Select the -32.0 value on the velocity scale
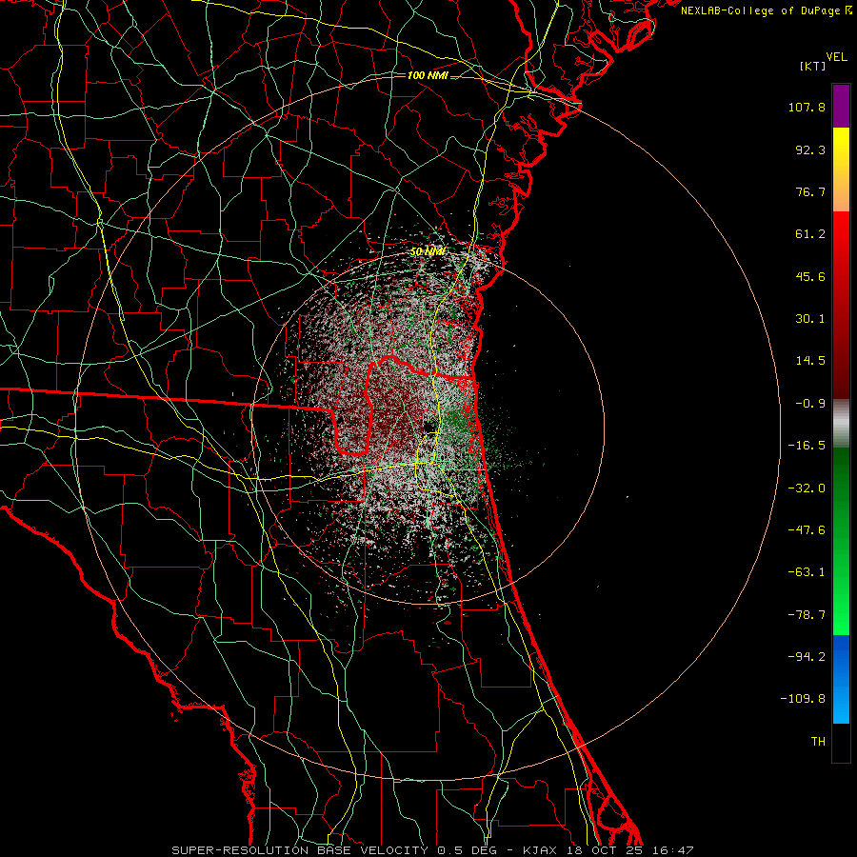This screenshot has width=857, height=857. (x=807, y=488)
